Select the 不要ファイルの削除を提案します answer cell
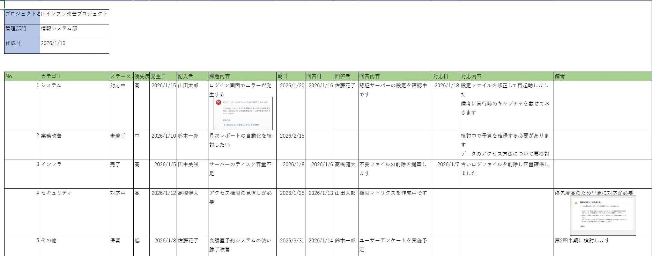 point(395,174)
